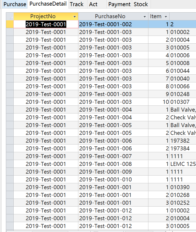Click 1111 cell in 2019-Test-0001-007 row
196x232 pixels.
pos(183,156)
